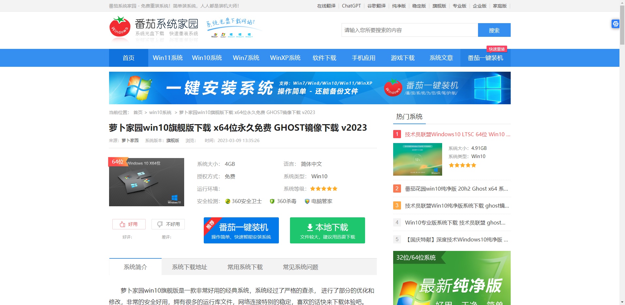Image resolution: width=625 pixels, height=305 pixels.
Task: Open 游戏下载 navigation menu
Action: [x=403, y=58]
